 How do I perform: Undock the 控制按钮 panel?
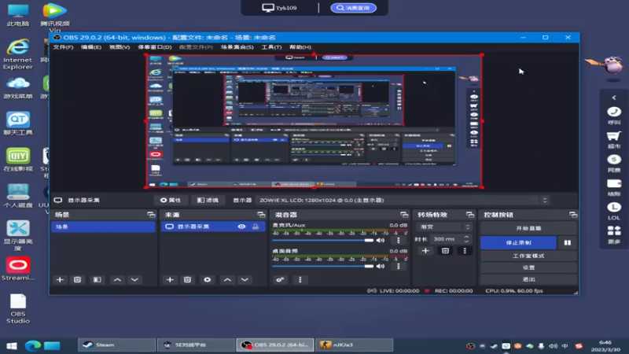point(573,215)
